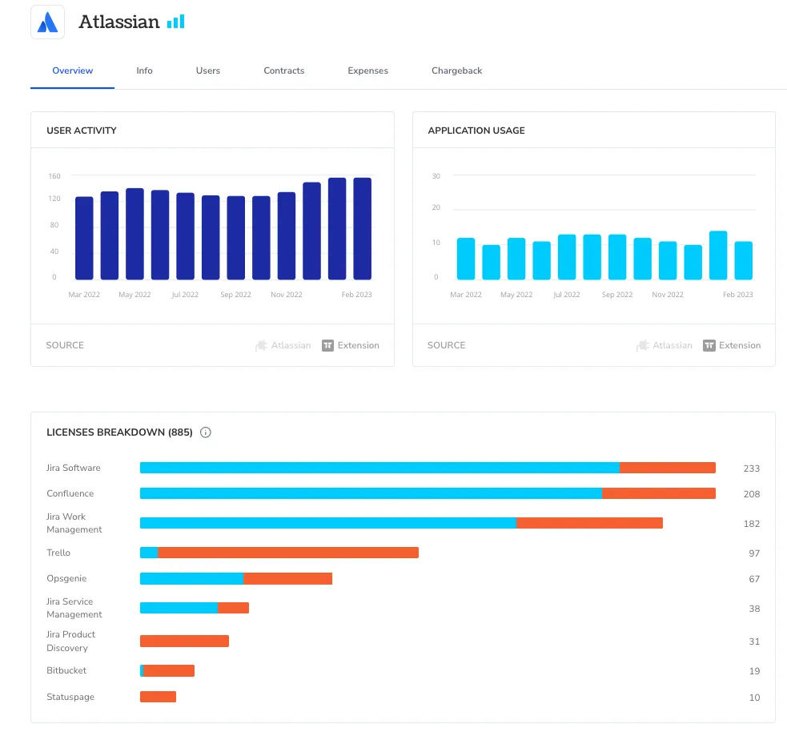Click the Atlassian plug icon in Application Usage source
The width and height of the screenshot is (787, 736).
643,345
